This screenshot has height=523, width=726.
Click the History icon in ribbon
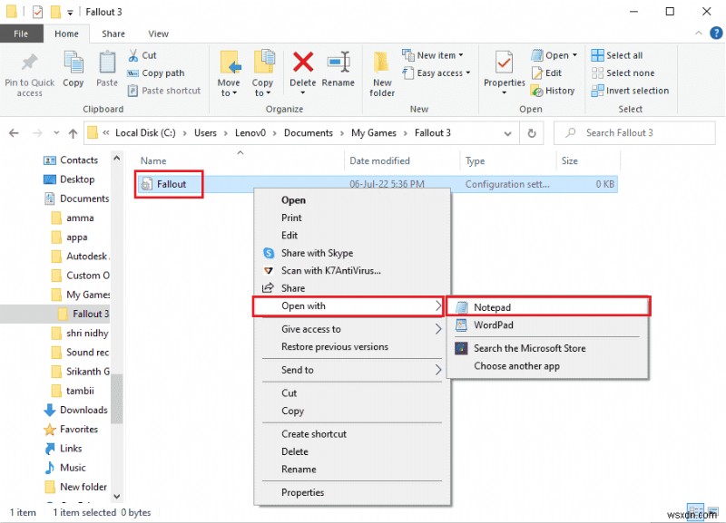[x=536, y=91]
